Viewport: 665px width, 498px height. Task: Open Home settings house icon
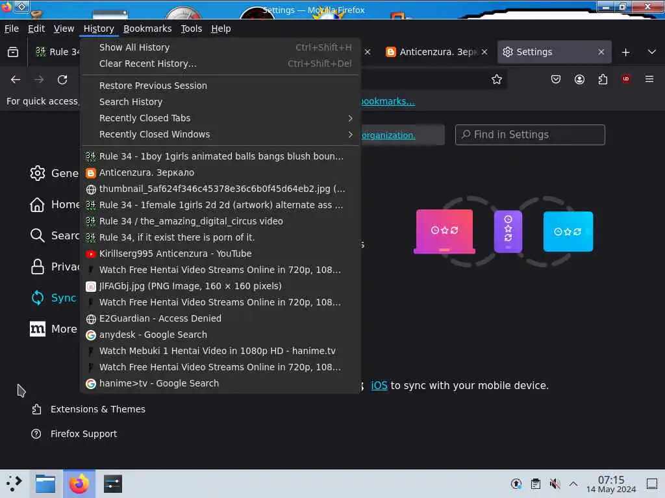pos(37,204)
